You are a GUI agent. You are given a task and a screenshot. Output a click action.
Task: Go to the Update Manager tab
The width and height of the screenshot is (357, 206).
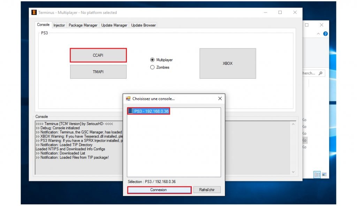[x=114, y=25]
